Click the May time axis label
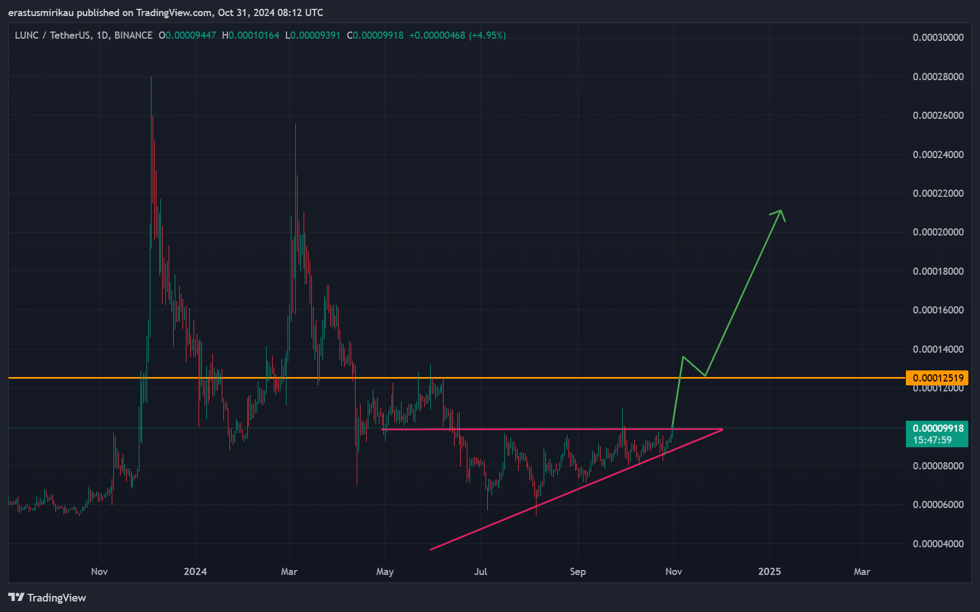Image resolution: width=980 pixels, height=612 pixels. point(385,572)
